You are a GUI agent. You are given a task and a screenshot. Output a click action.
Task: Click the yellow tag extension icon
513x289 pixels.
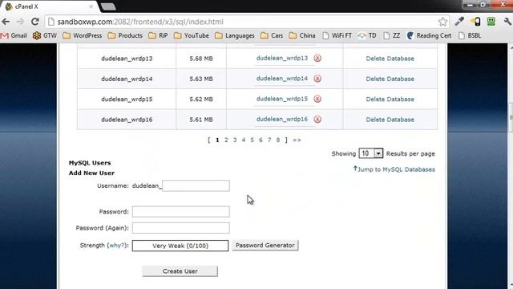pyautogui.click(x=475, y=22)
